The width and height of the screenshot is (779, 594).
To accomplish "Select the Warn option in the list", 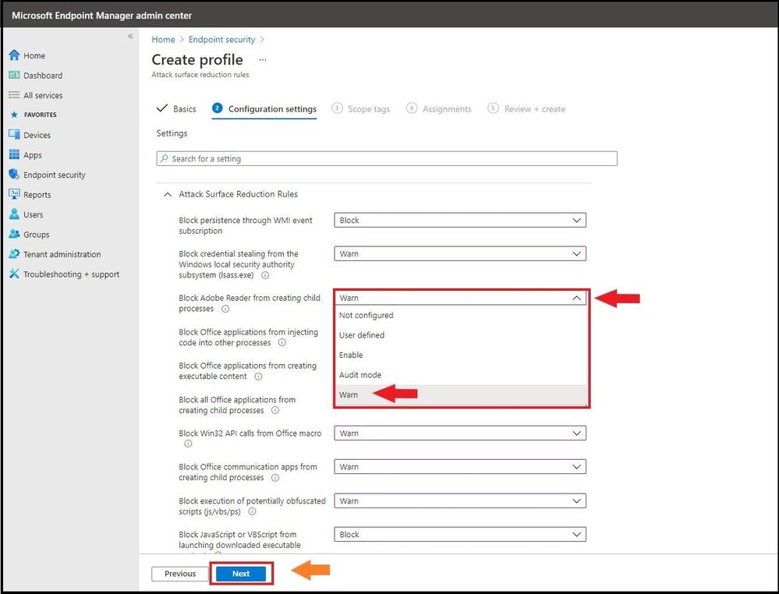I will pos(461,395).
